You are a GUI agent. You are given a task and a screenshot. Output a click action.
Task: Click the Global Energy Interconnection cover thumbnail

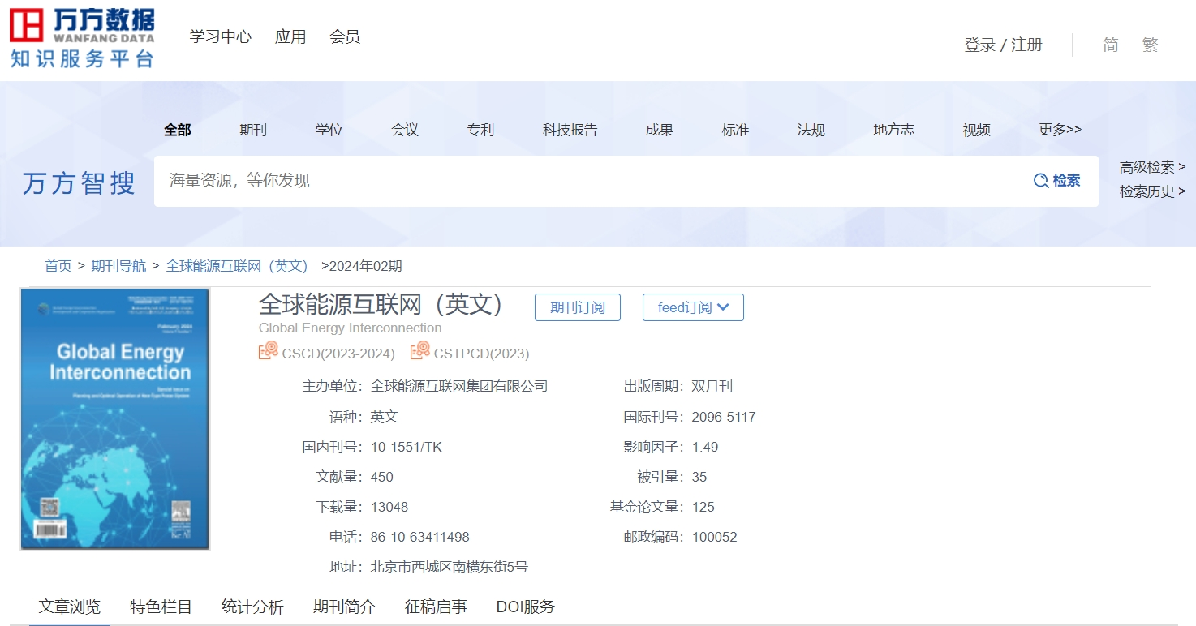point(115,419)
